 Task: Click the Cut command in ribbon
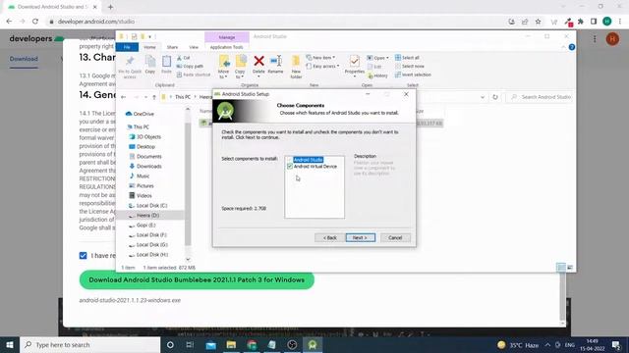click(184, 58)
